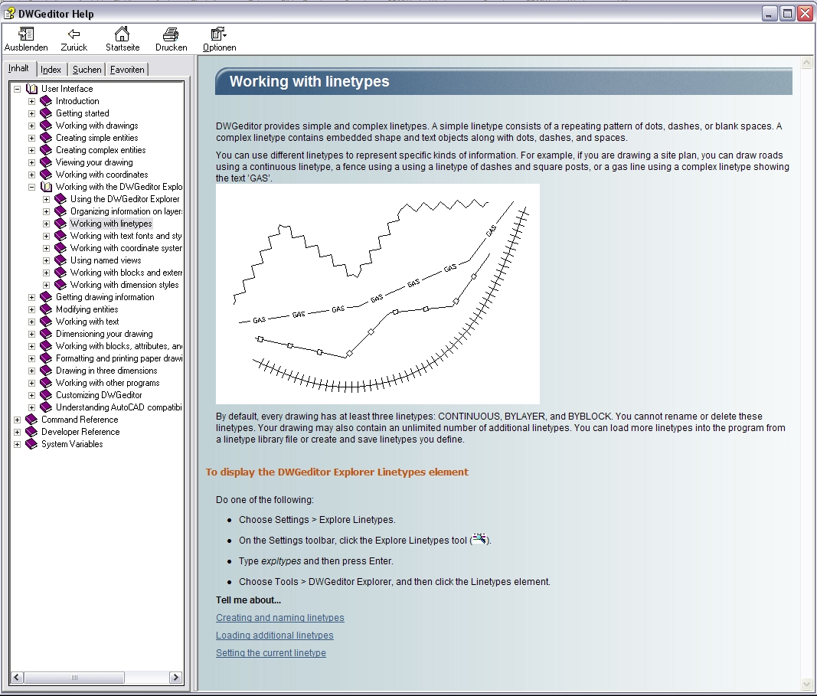Select Understanding AutoCAD compatibility topic

(x=119, y=407)
